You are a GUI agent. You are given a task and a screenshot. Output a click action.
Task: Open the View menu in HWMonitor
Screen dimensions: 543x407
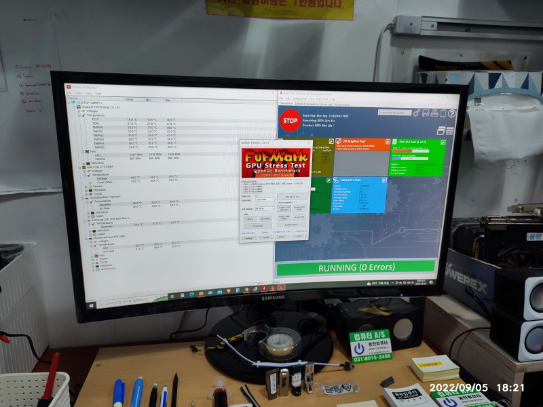(x=78, y=93)
